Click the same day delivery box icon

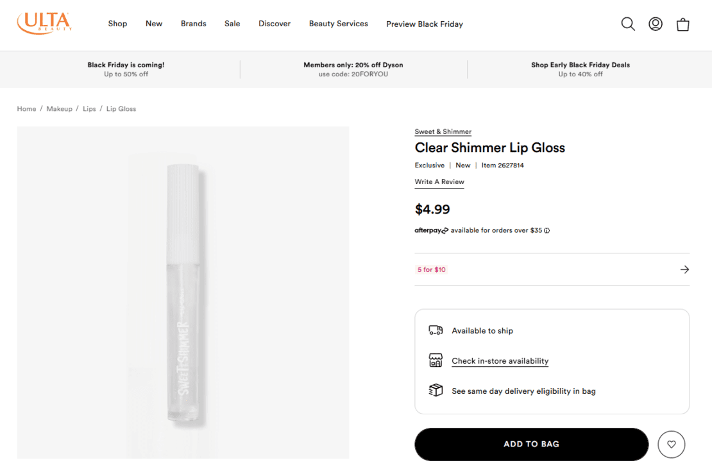point(436,391)
